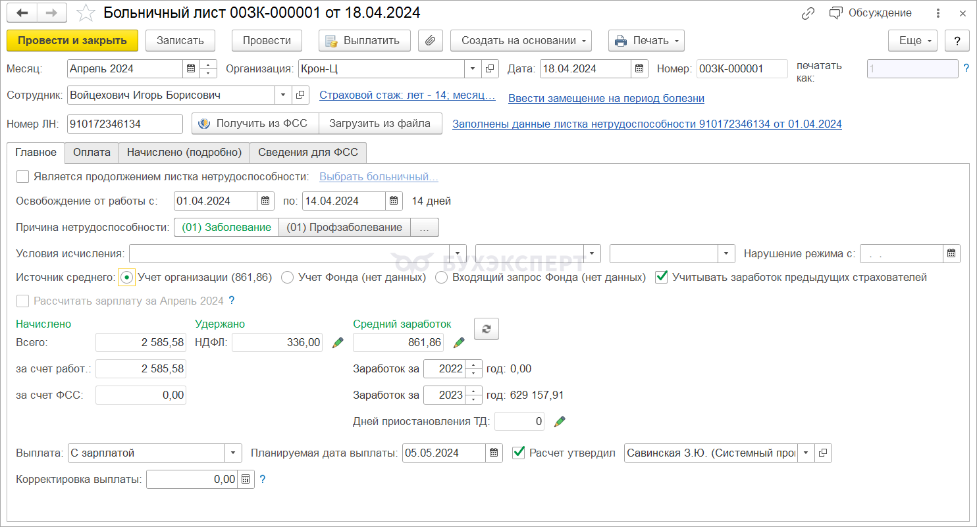Add document to favorites with star
This screenshot has width=977, height=527.
point(86,13)
